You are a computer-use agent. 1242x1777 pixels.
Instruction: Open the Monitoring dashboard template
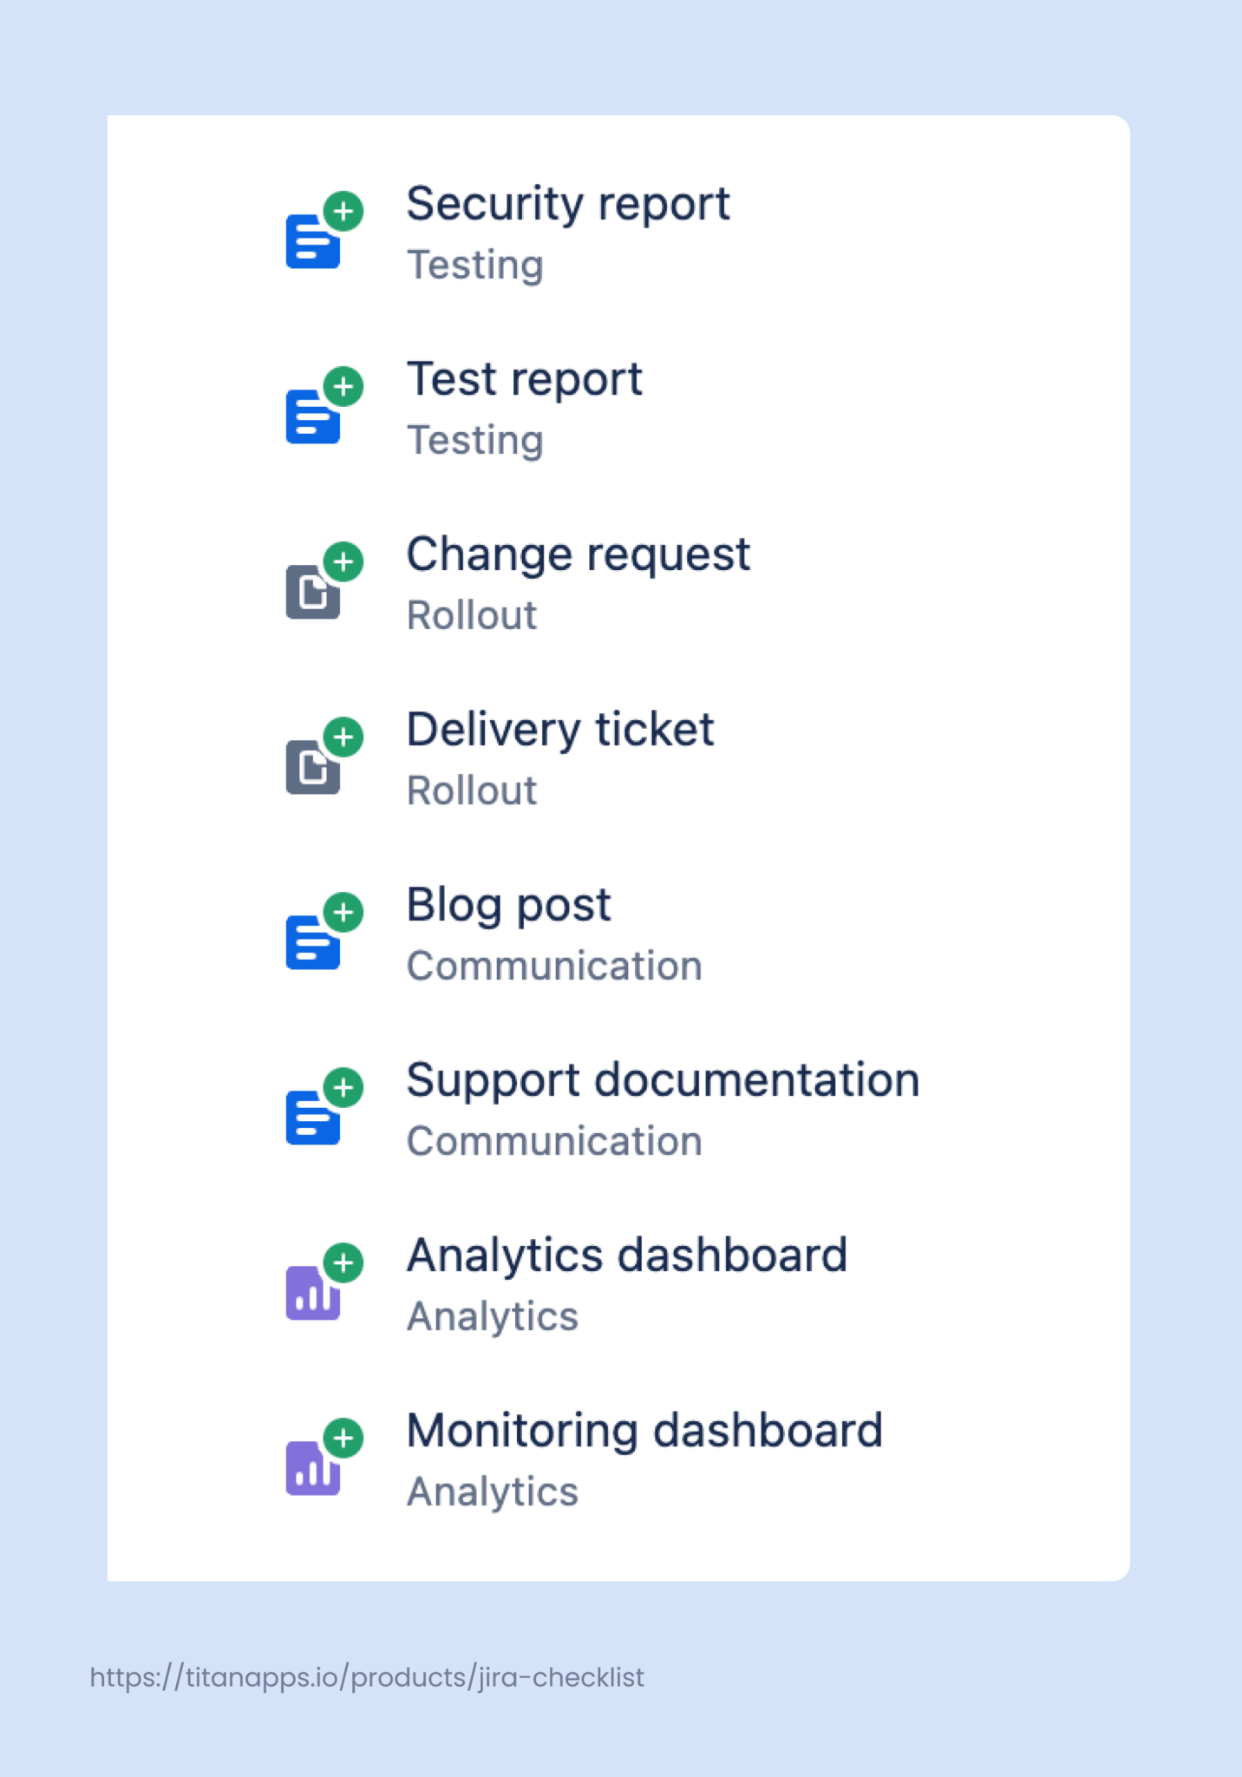coord(644,1430)
